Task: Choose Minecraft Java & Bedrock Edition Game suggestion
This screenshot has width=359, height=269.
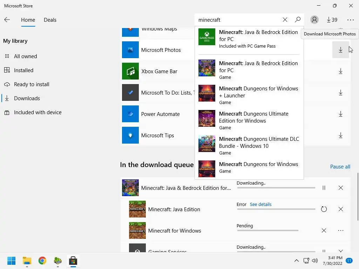Action: pyautogui.click(x=249, y=70)
